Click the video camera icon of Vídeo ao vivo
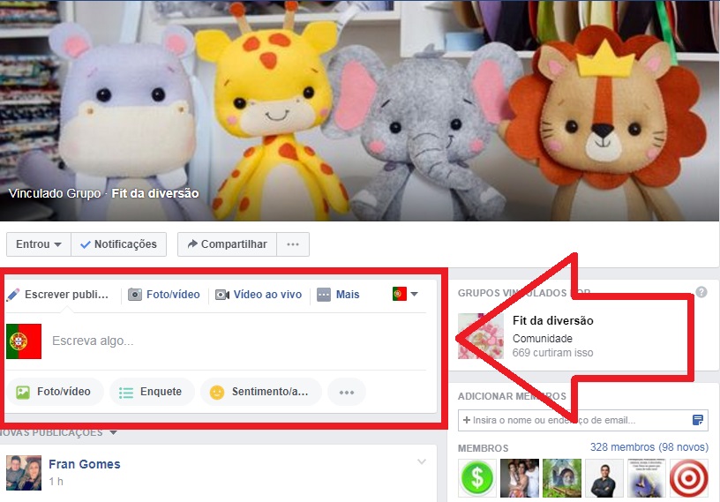The image size is (720, 502). [222, 295]
